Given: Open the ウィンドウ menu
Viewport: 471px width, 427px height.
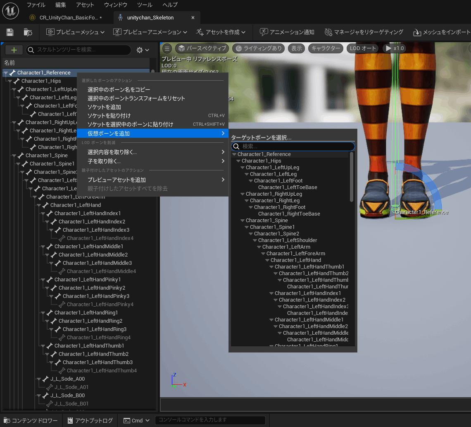Looking at the screenshot, I should [115, 5].
